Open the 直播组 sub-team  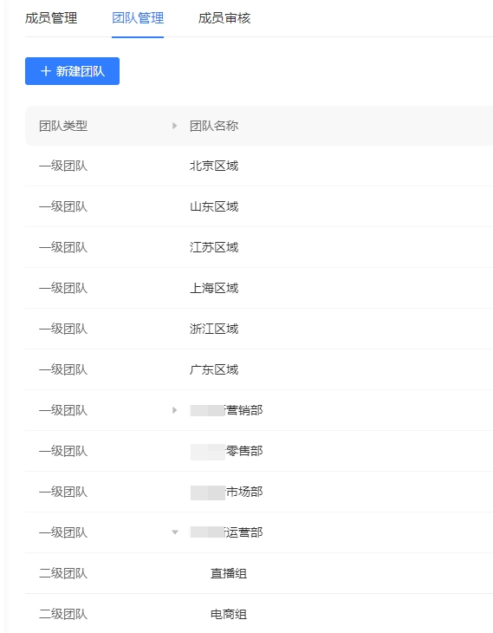pos(229,573)
